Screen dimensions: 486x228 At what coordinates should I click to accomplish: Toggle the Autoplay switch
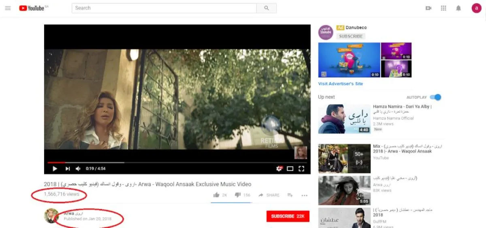(435, 97)
